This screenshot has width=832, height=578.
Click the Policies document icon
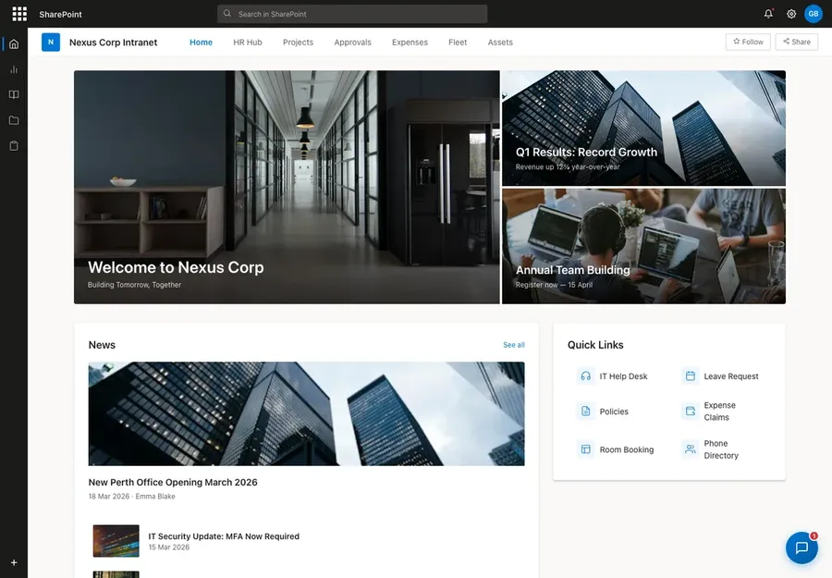[x=586, y=412]
